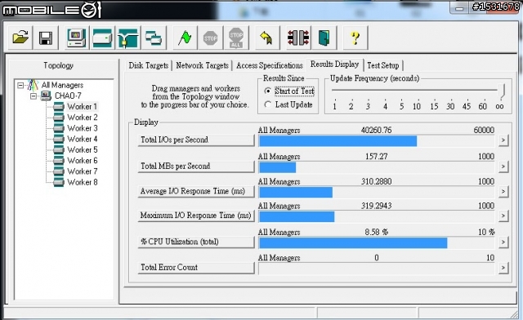Switch to Network Targets tab
523x320 pixels.
pos(202,65)
